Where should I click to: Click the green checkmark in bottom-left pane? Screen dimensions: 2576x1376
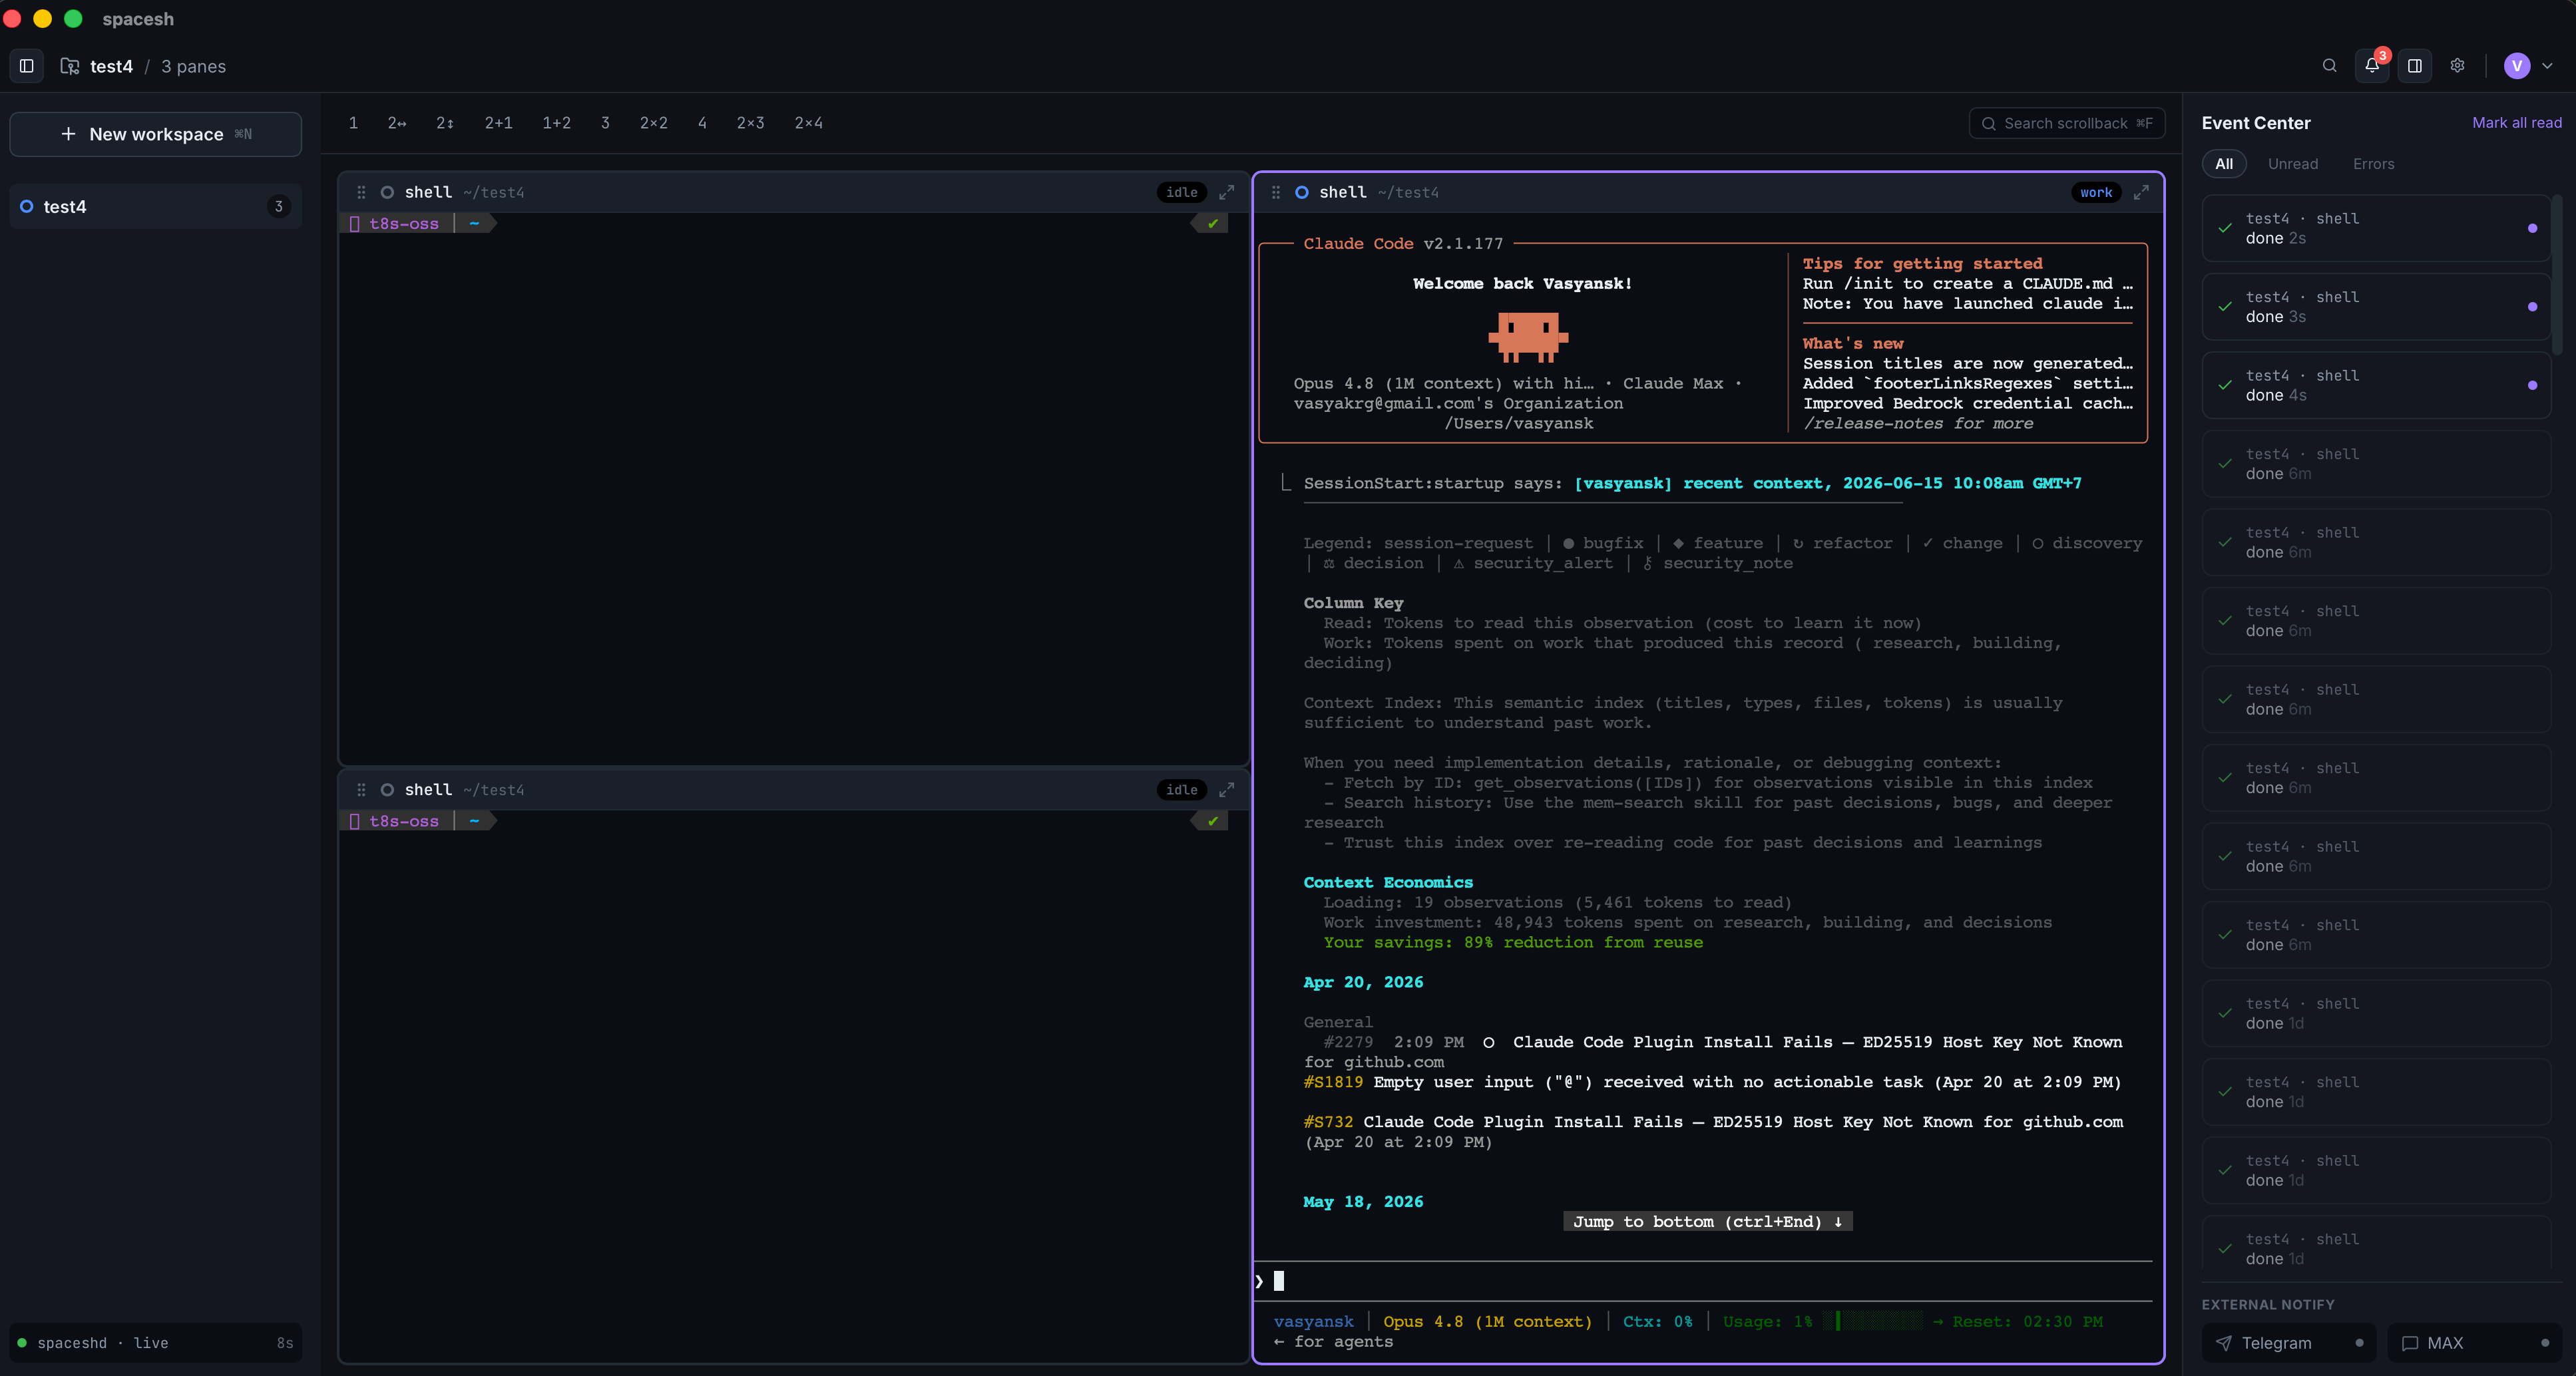pyautogui.click(x=1213, y=821)
